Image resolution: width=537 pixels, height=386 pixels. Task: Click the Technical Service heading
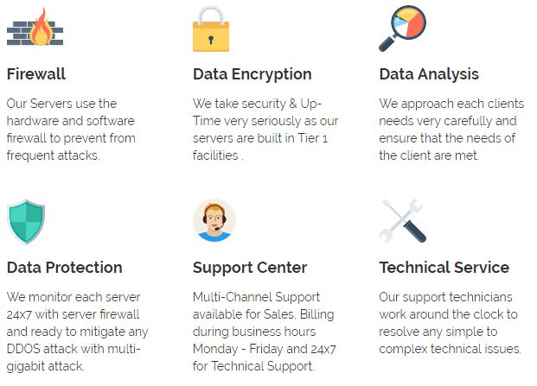444,268
